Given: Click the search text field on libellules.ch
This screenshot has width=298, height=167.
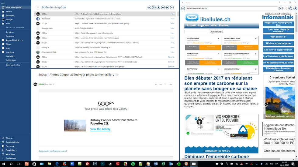Looking at the screenshot, I should pyautogui.click(x=197, y=32).
